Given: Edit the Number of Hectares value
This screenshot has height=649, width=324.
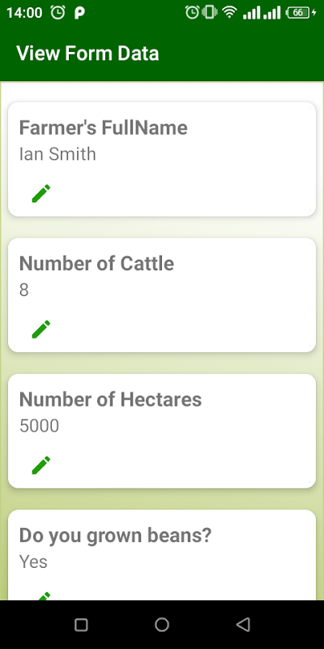Looking at the screenshot, I should (41, 465).
